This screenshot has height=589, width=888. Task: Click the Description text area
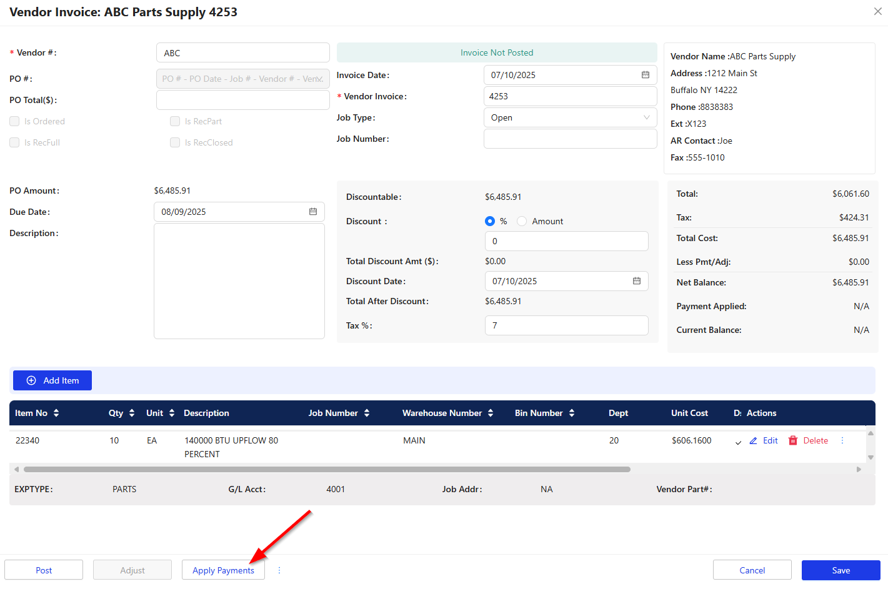tap(239, 281)
